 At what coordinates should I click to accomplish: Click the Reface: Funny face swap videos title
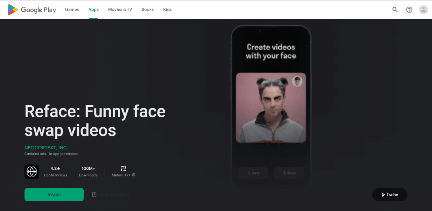(95, 121)
